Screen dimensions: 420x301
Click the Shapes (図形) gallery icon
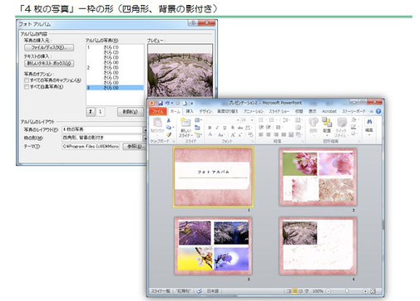314,123
